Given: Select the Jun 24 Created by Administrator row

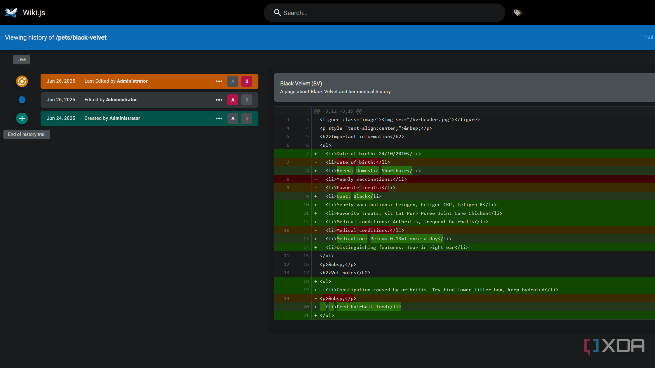Looking at the screenshot, I should point(149,119).
